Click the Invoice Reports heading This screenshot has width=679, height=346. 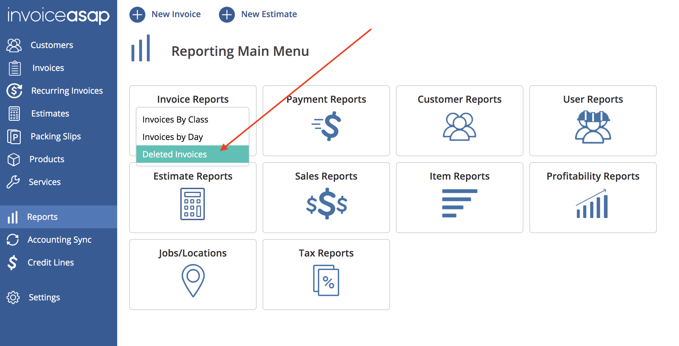(193, 99)
